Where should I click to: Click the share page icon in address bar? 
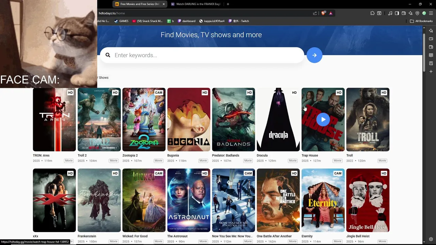315,13
